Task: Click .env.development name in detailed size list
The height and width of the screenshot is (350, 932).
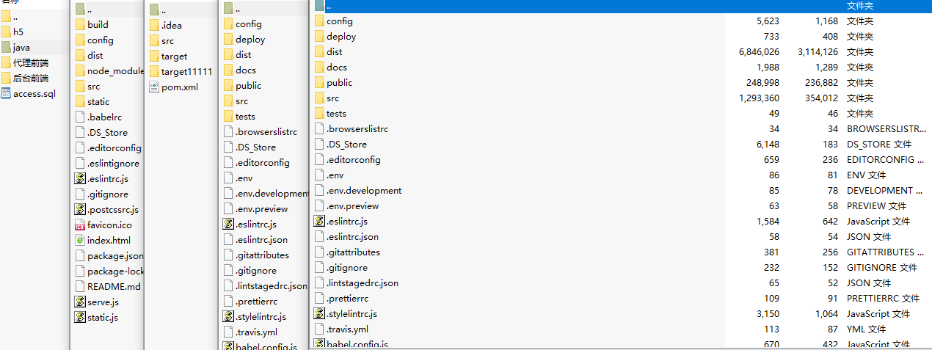Action: tap(364, 191)
